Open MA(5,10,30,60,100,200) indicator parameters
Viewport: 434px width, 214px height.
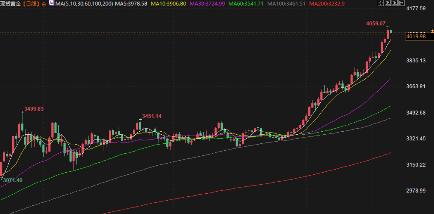pyautogui.click(x=84, y=4)
